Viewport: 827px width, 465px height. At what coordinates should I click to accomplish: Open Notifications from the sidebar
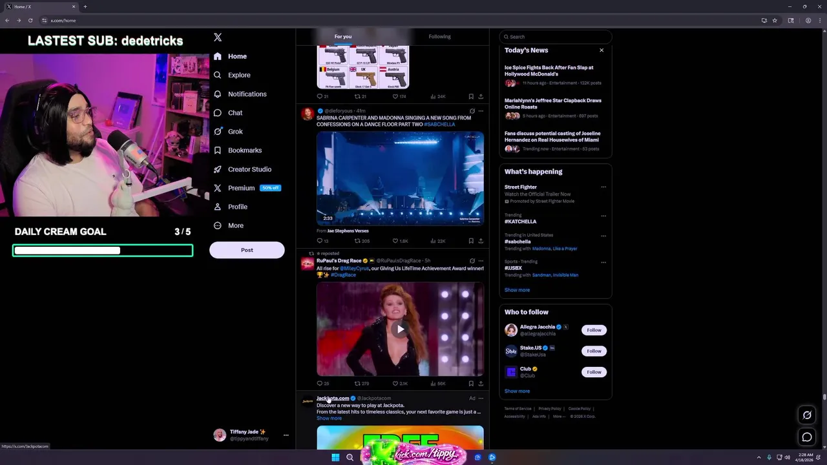point(240,94)
